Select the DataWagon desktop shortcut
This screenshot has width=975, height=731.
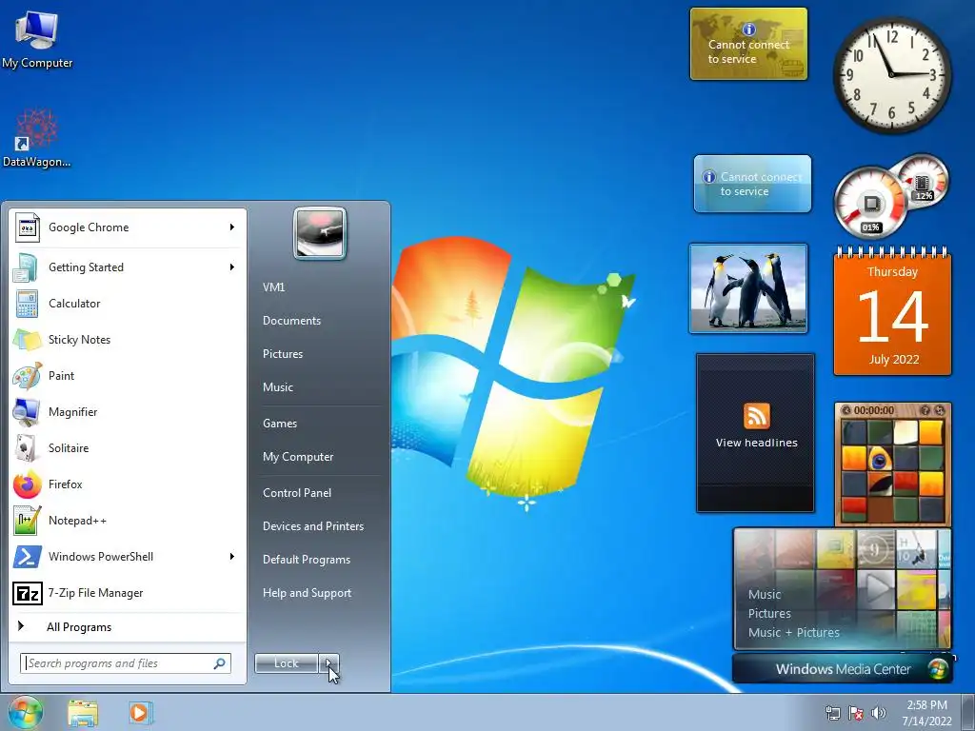(37, 138)
